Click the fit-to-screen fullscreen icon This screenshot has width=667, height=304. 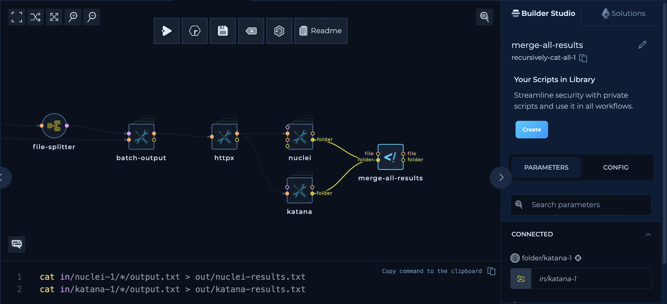click(x=17, y=17)
